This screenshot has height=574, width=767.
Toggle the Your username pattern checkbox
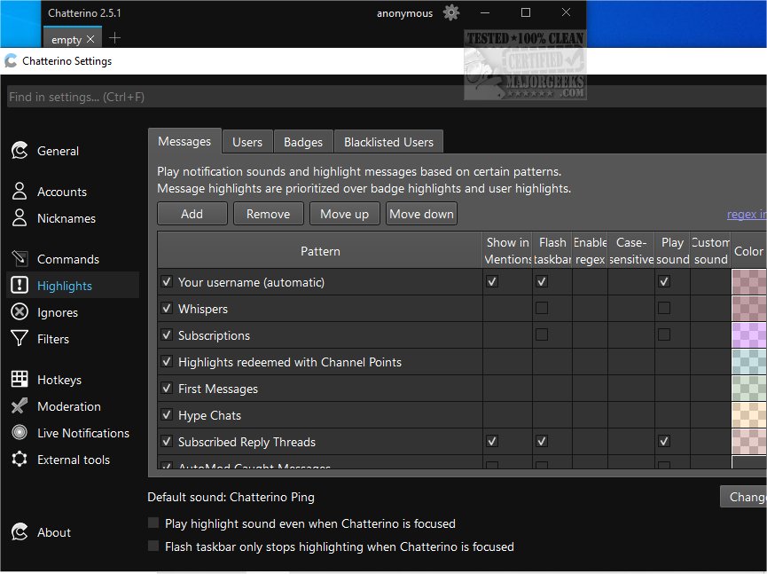coord(167,282)
